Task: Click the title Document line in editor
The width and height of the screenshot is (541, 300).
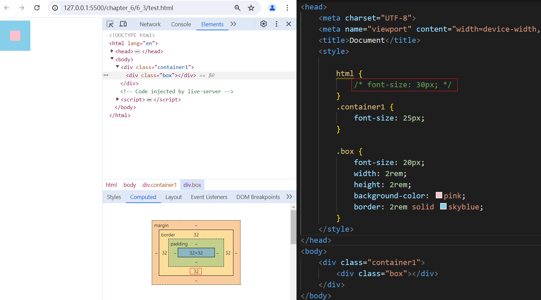Action: tap(369, 40)
